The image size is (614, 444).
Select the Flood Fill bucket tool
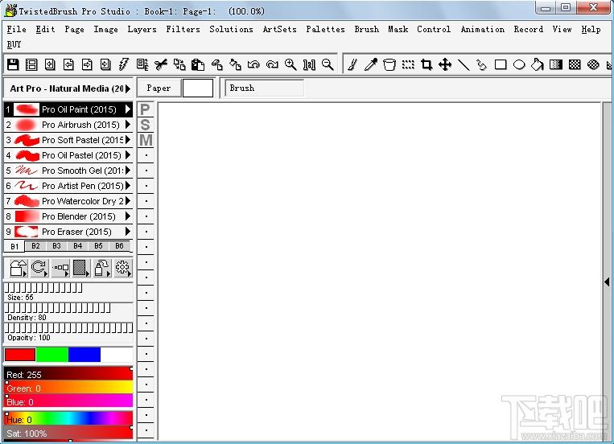538,64
